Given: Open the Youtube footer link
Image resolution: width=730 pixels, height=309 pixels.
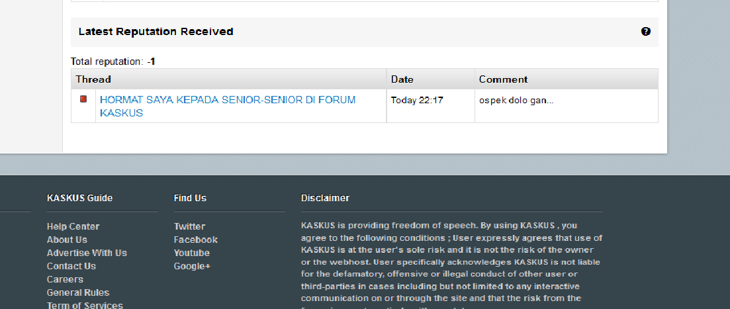Looking at the screenshot, I should pyautogui.click(x=191, y=253).
